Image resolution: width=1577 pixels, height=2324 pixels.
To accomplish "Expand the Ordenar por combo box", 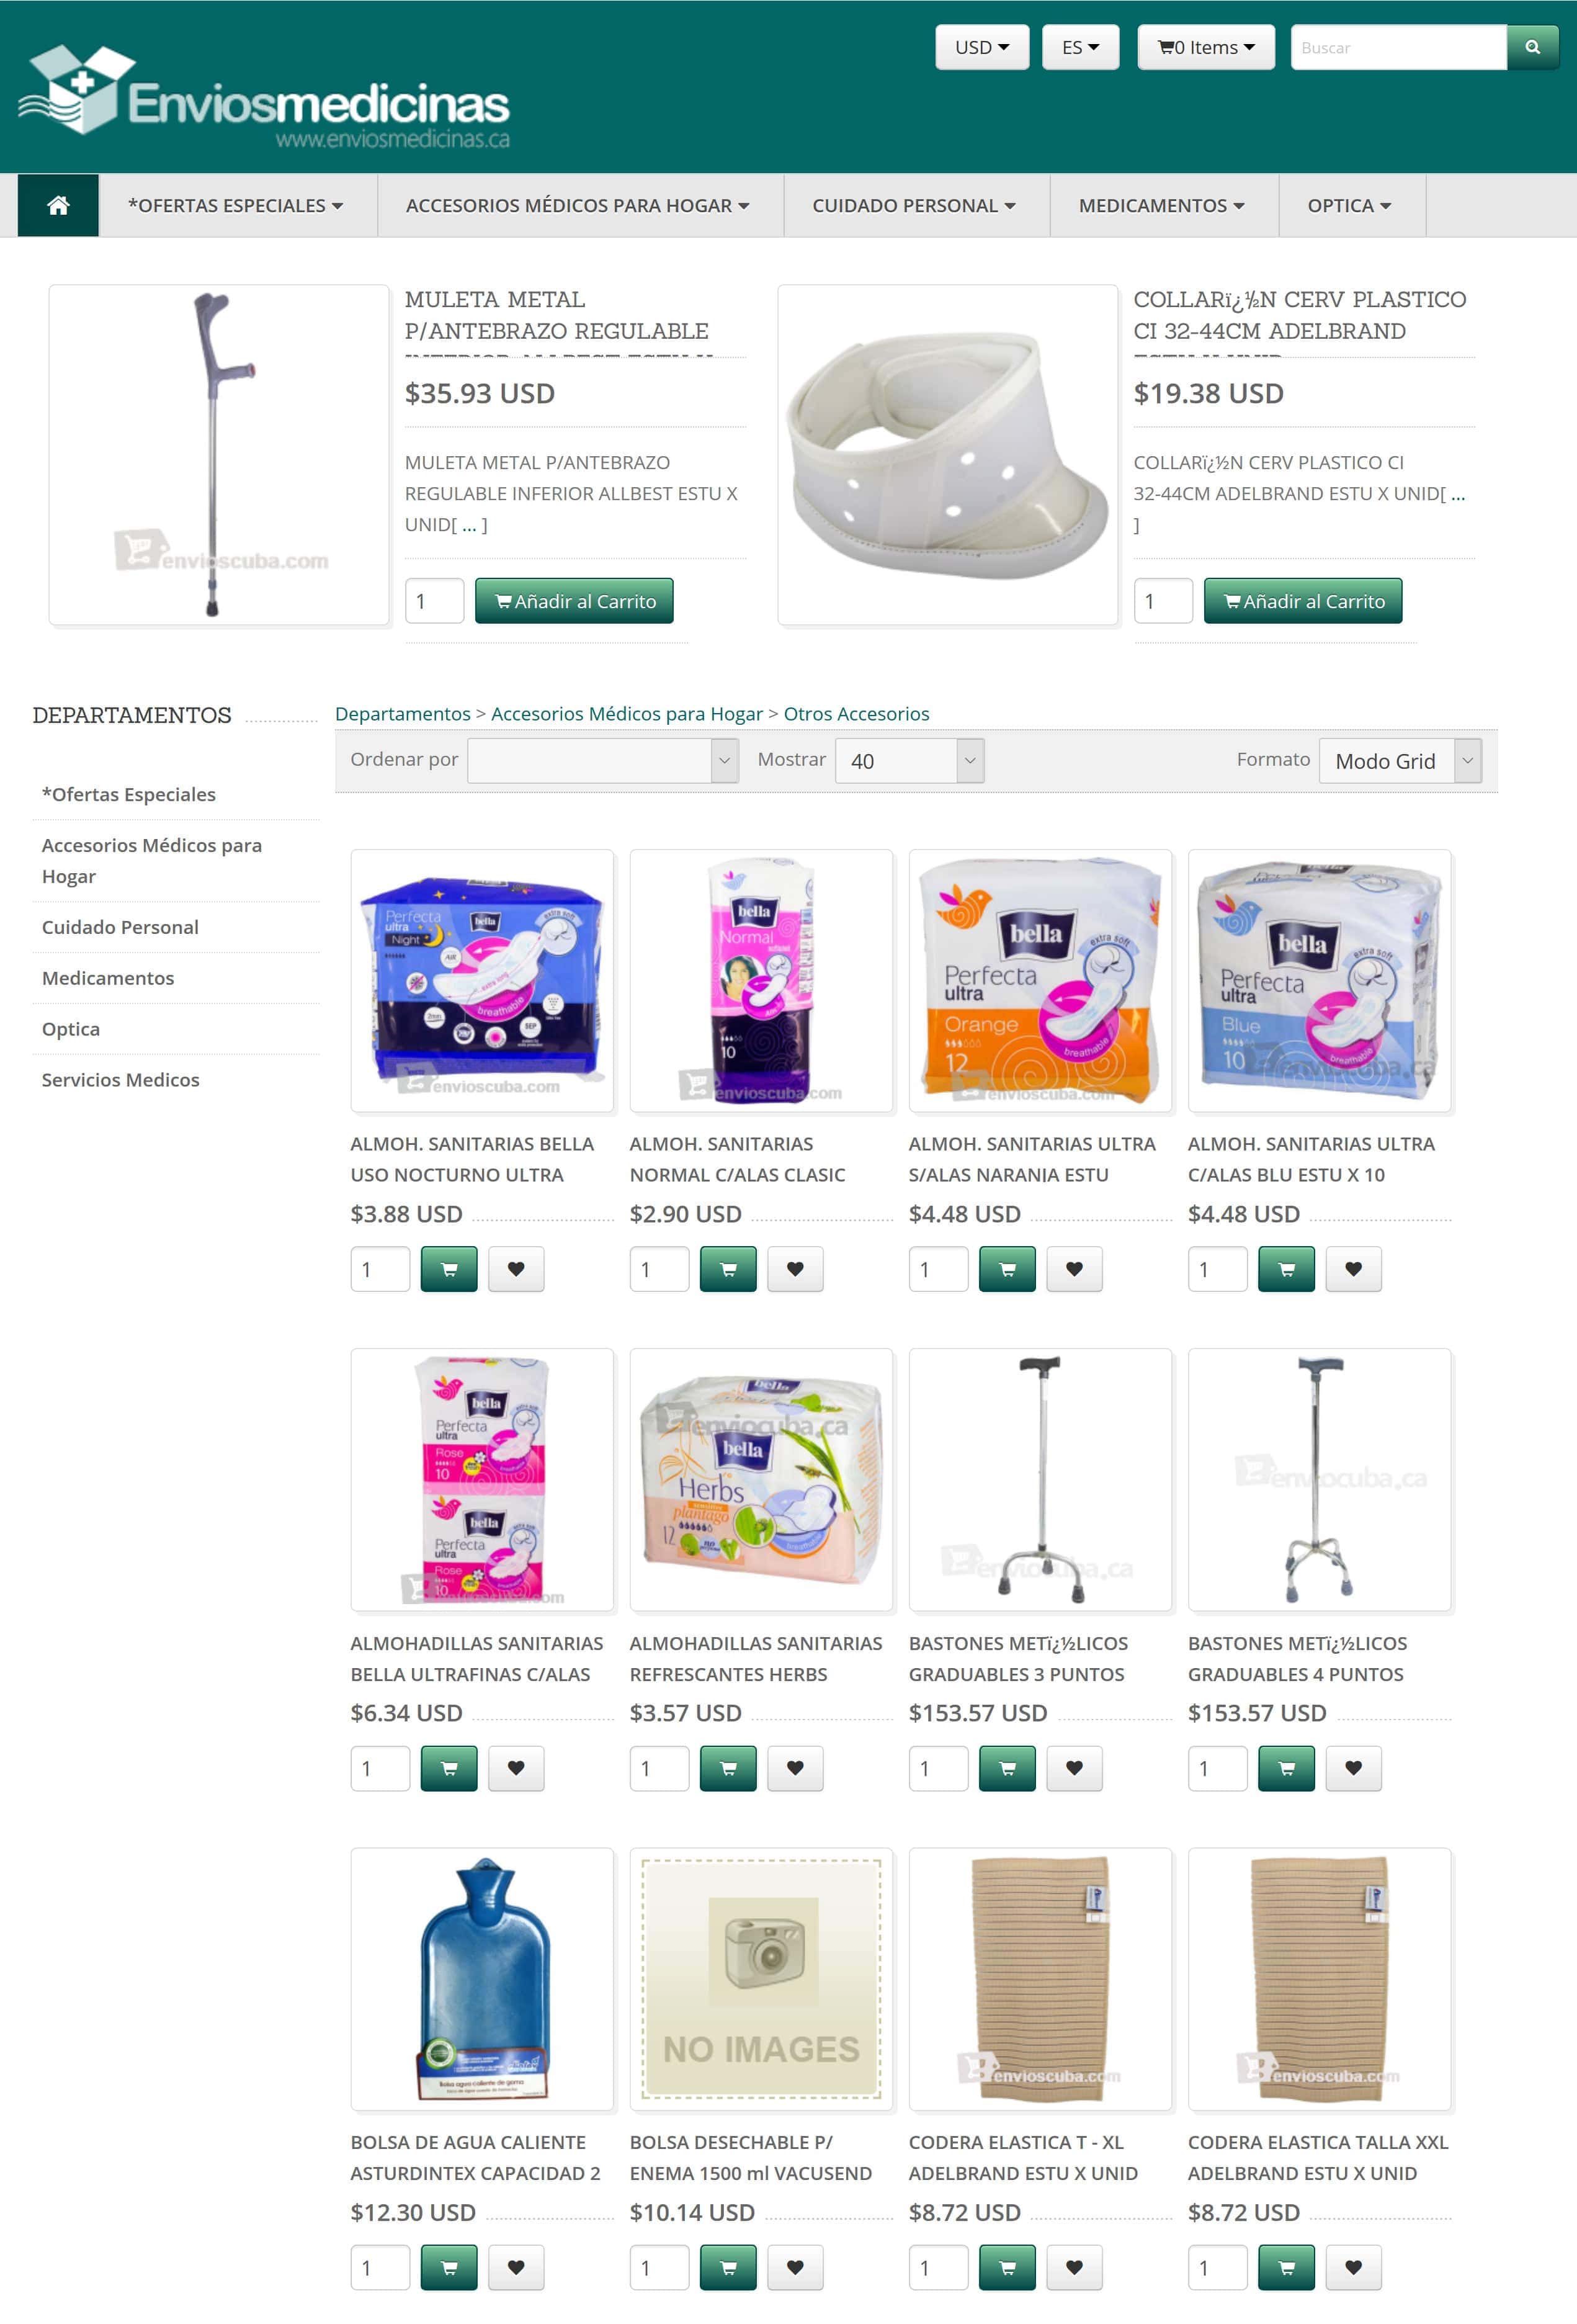I will pyautogui.click(x=602, y=761).
